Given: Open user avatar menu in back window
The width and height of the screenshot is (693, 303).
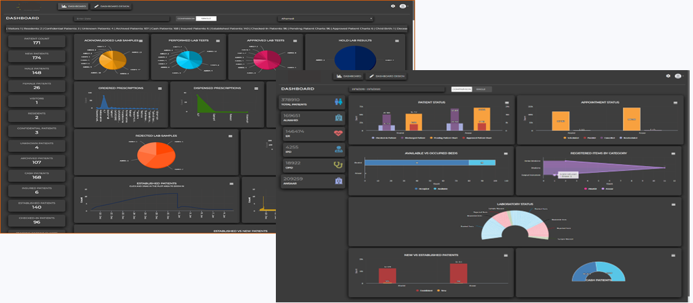Looking at the screenshot, I should coord(403,6).
